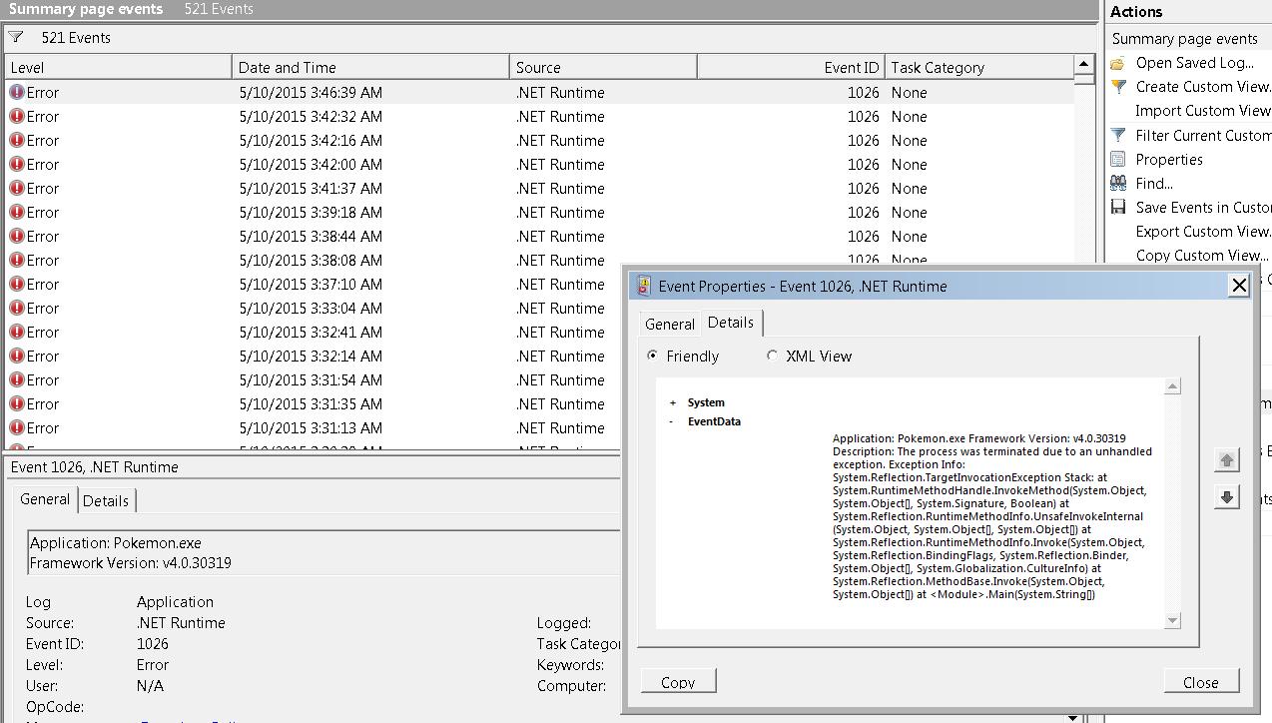Click Open Saved Log action

(1194, 63)
